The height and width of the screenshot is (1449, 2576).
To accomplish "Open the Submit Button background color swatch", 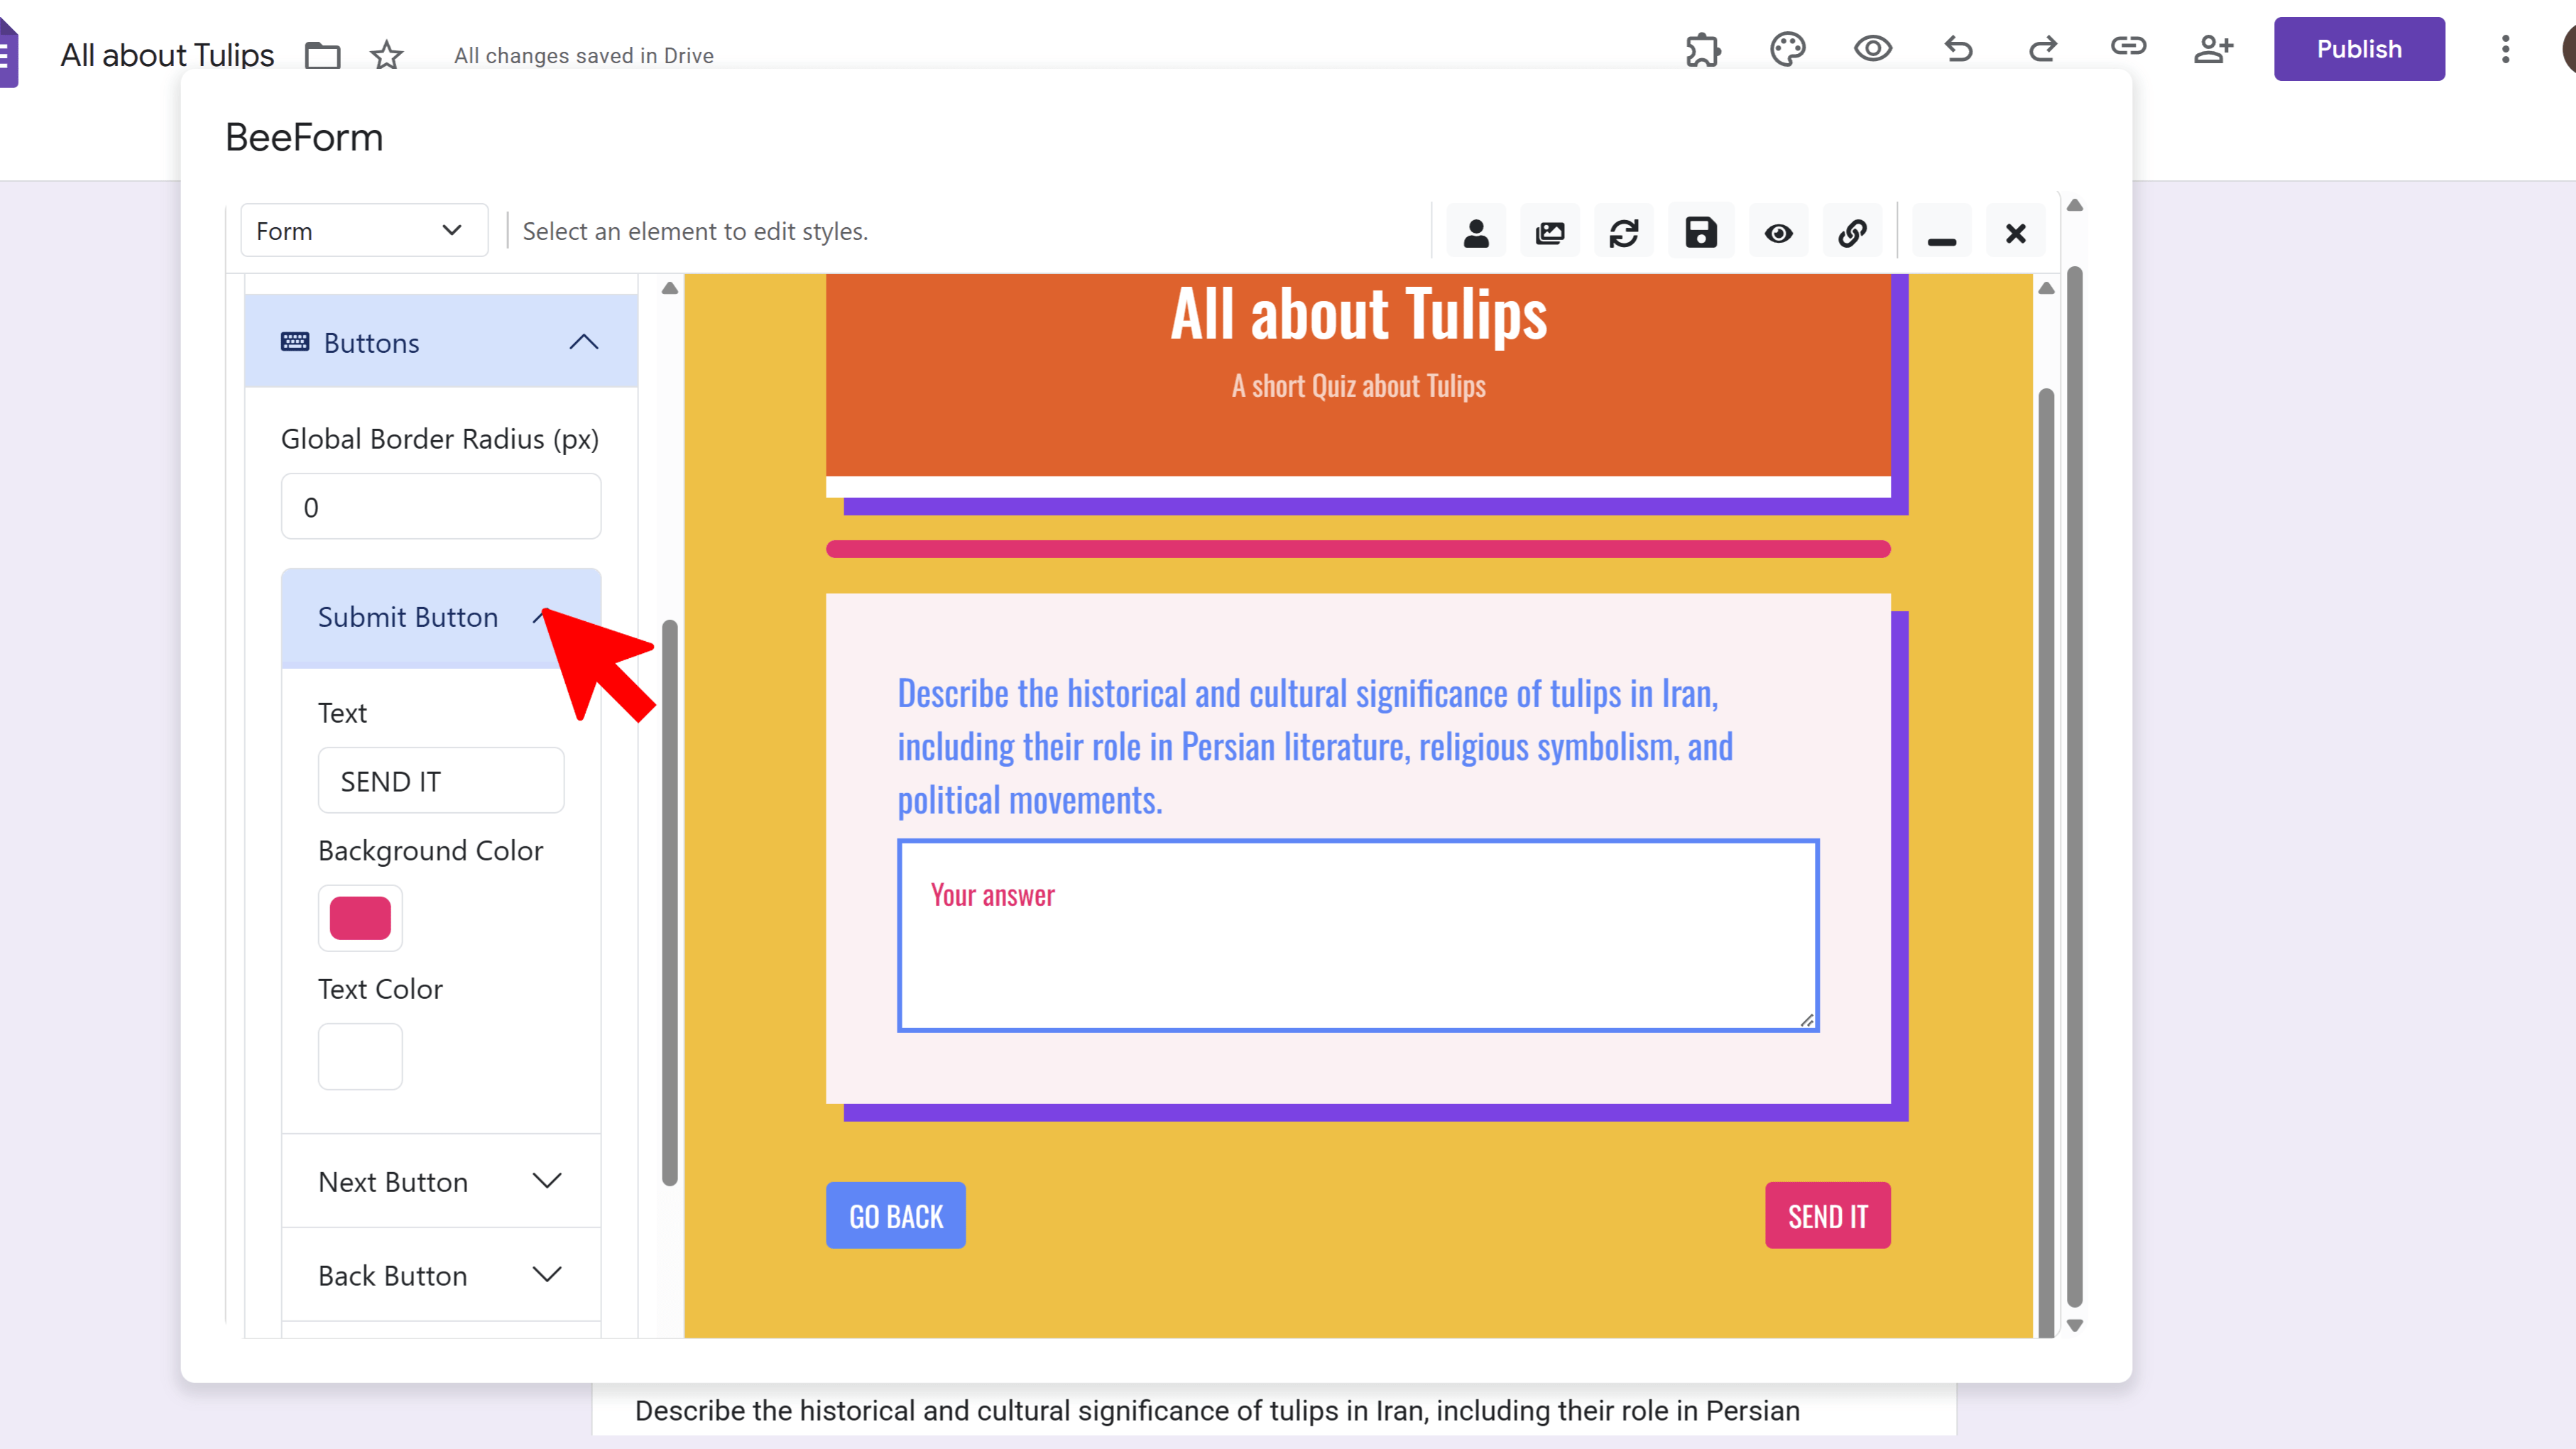I will coord(360,918).
